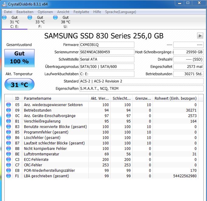The height and width of the screenshot is (201, 207).
Task: Click blue status orb for drive F:
Action: (30, 17)
